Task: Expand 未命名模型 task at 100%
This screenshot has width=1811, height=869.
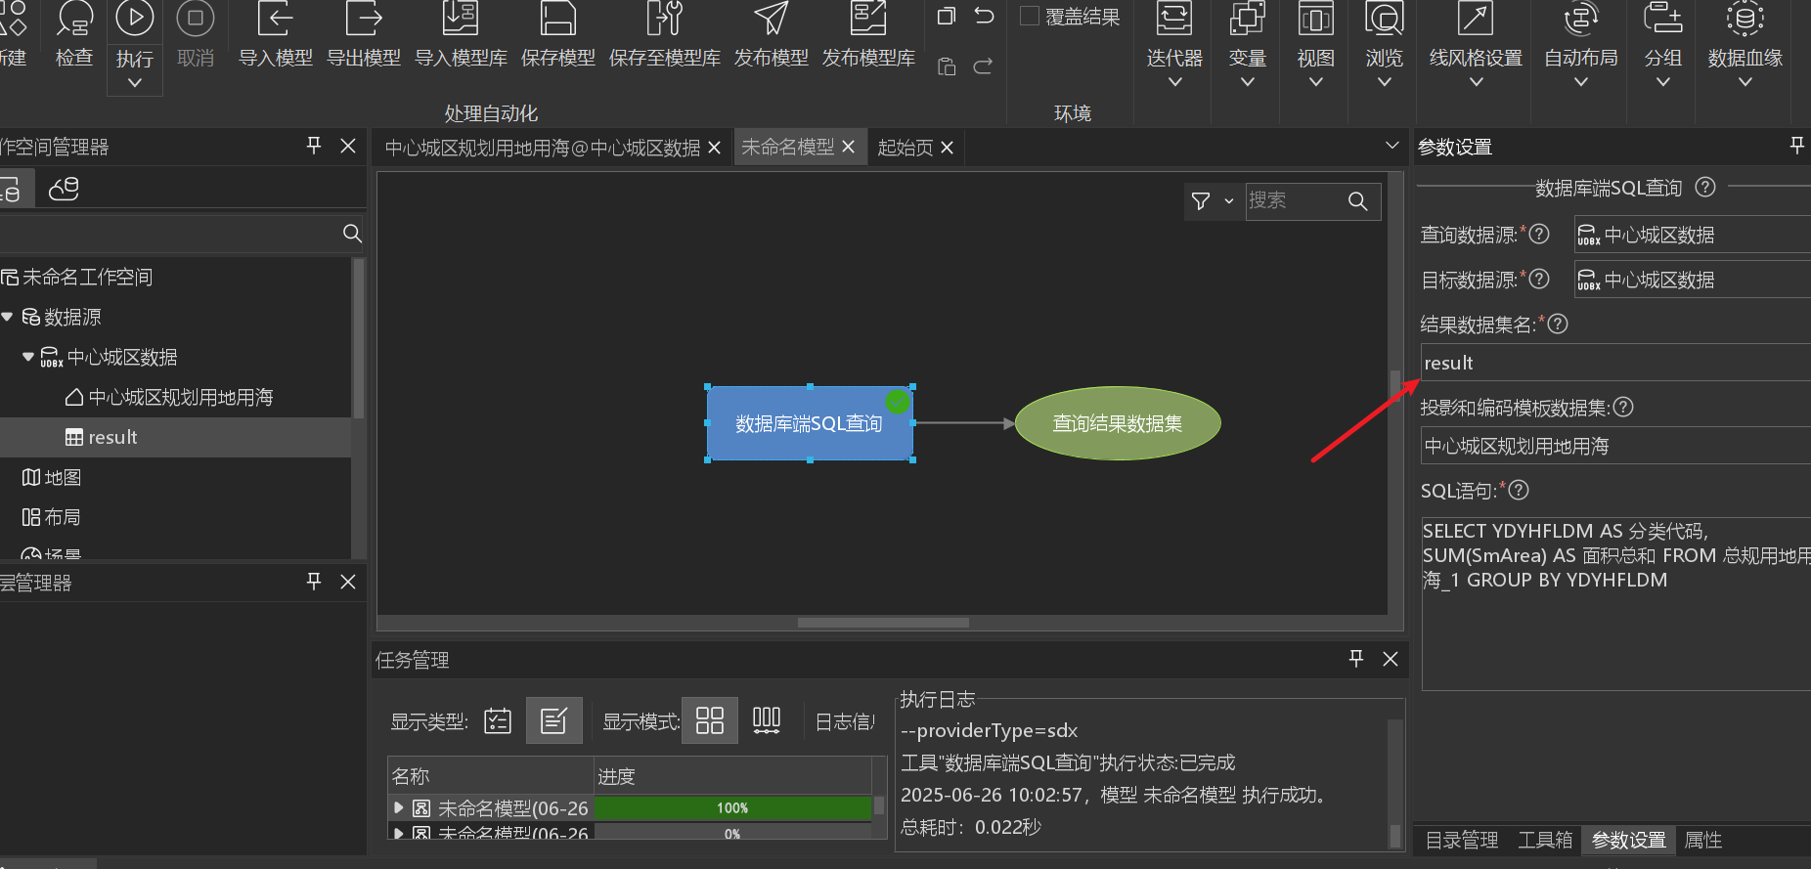Action: 398,807
